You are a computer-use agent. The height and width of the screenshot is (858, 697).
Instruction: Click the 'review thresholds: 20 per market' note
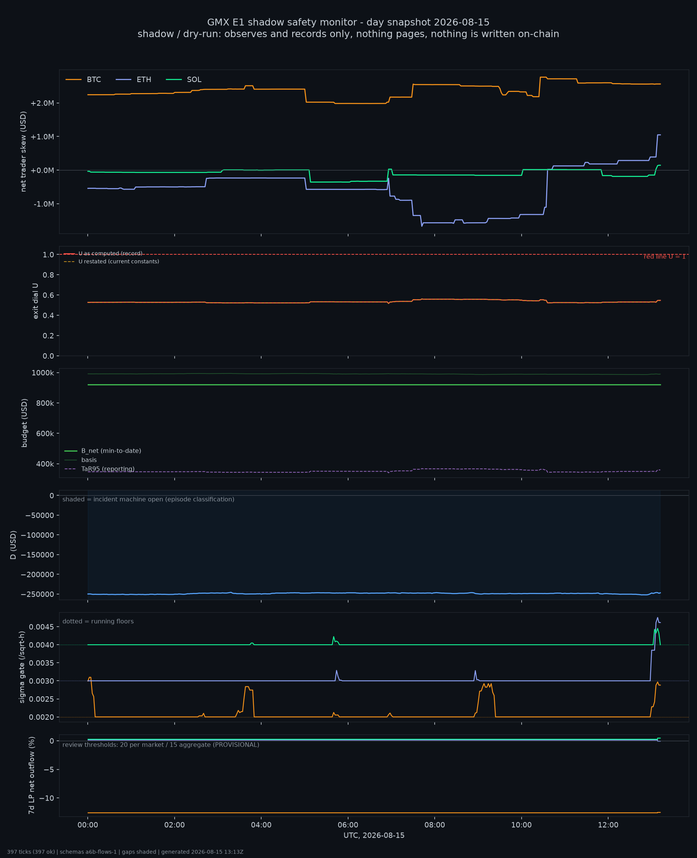click(x=160, y=745)
